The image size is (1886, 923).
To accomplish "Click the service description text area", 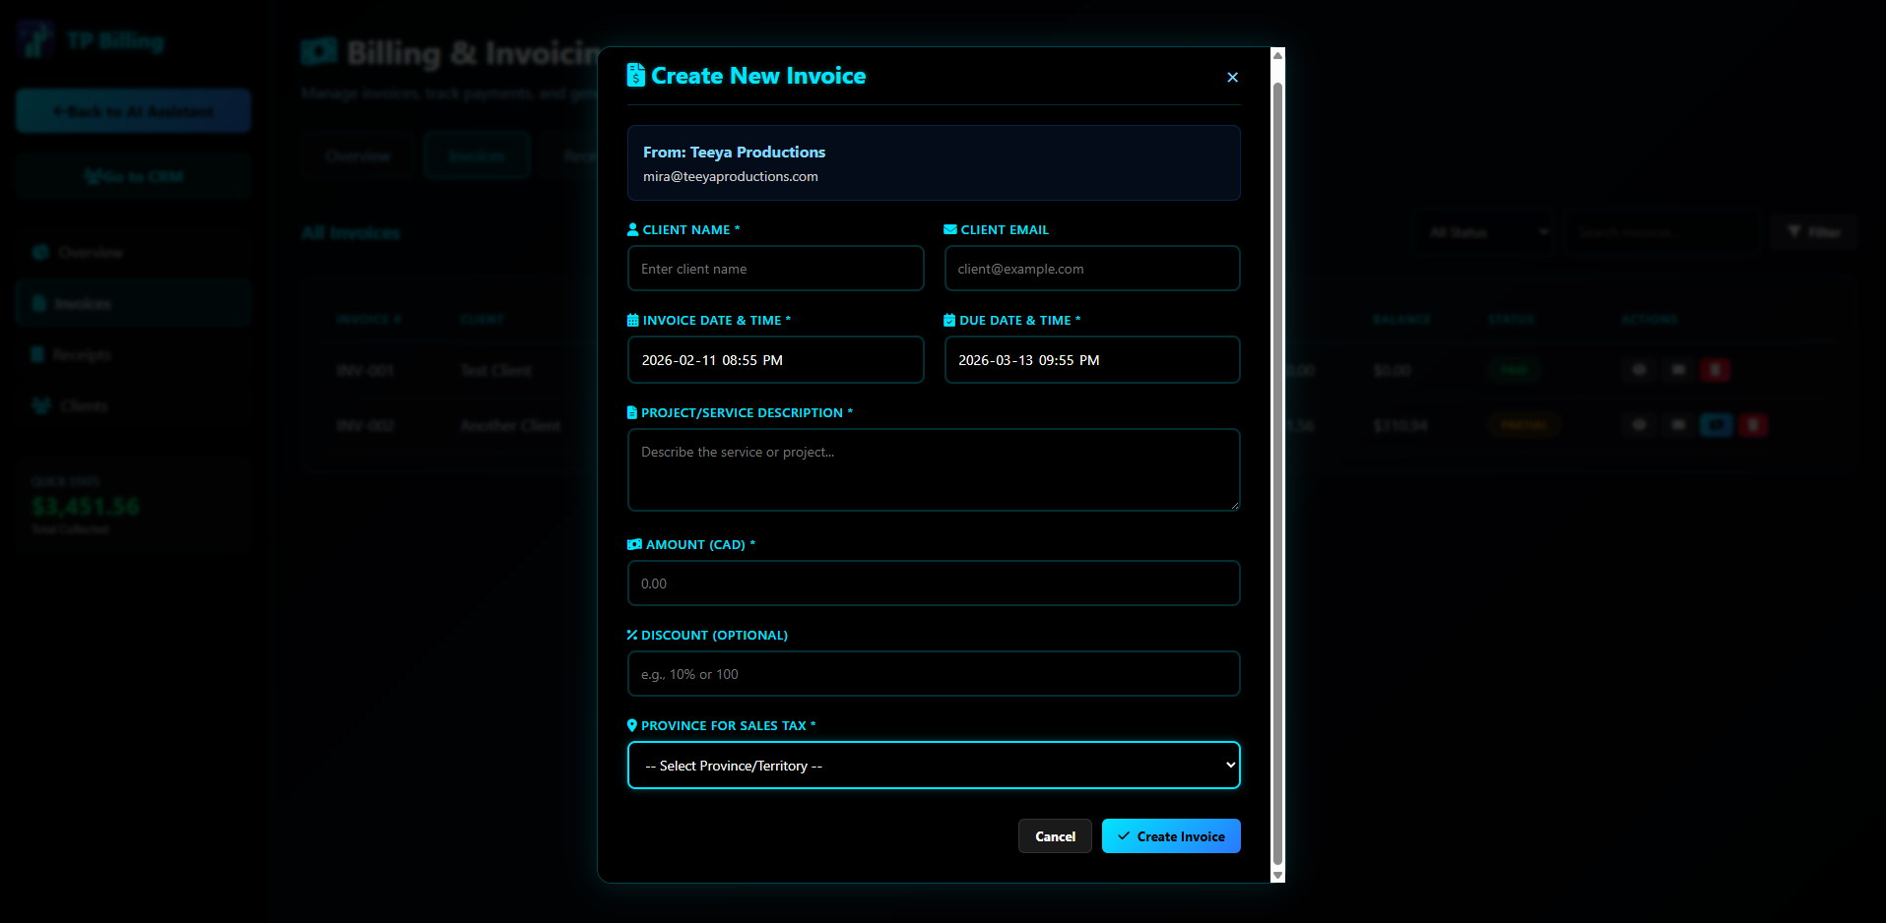I will [933, 469].
